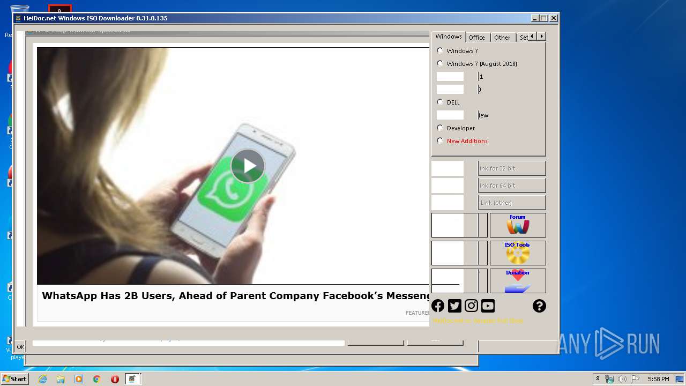Image resolution: width=686 pixels, height=386 pixels.
Task: Click the WhatsApp phone ad image
Action: (x=233, y=166)
